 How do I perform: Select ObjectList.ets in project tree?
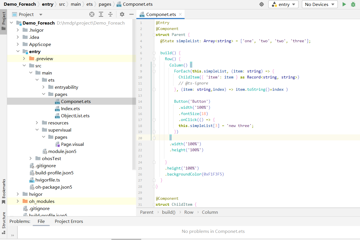pyautogui.click(x=75, y=116)
